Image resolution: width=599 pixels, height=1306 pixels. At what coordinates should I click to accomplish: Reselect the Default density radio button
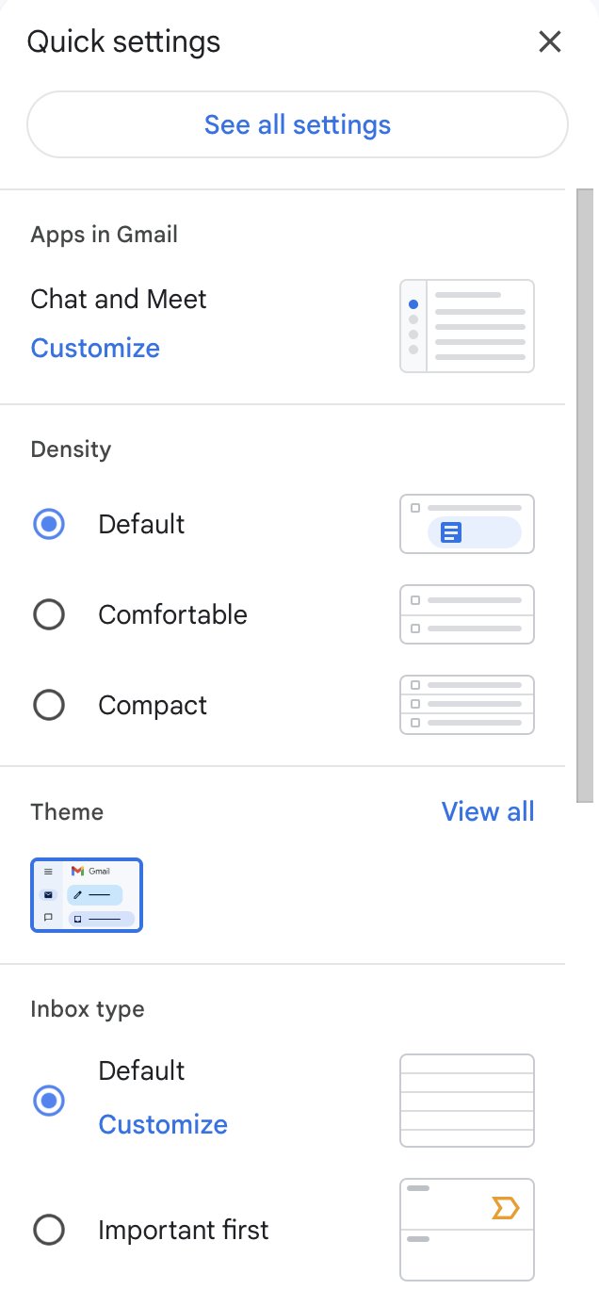click(x=49, y=524)
